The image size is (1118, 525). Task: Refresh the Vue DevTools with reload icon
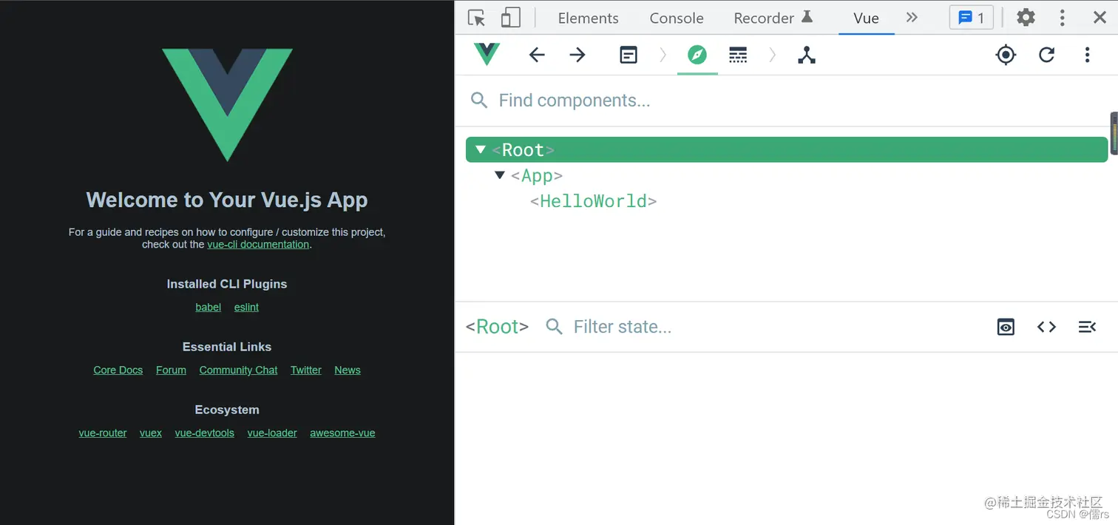(x=1046, y=55)
